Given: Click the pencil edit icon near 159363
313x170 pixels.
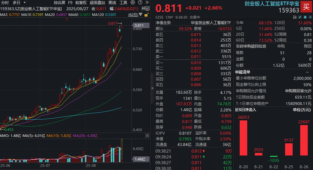Looking at the screenshot, I should pos(300,17).
